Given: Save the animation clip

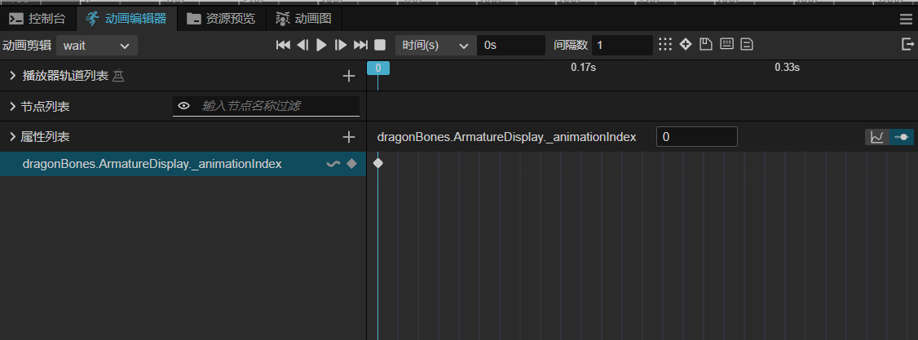Looking at the screenshot, I should (706, 45).
